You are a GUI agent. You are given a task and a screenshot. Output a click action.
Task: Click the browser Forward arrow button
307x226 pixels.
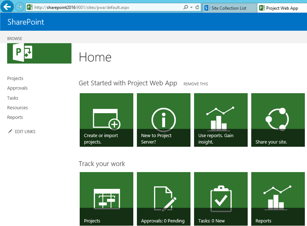20,7
